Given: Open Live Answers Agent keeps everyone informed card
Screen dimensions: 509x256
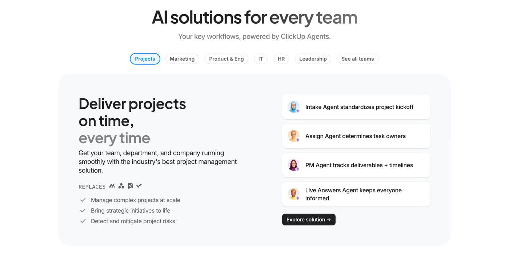Looking at the screenshot, I should pos(356,194).
